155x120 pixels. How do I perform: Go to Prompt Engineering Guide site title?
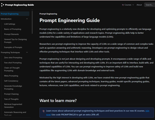point(20,5)
